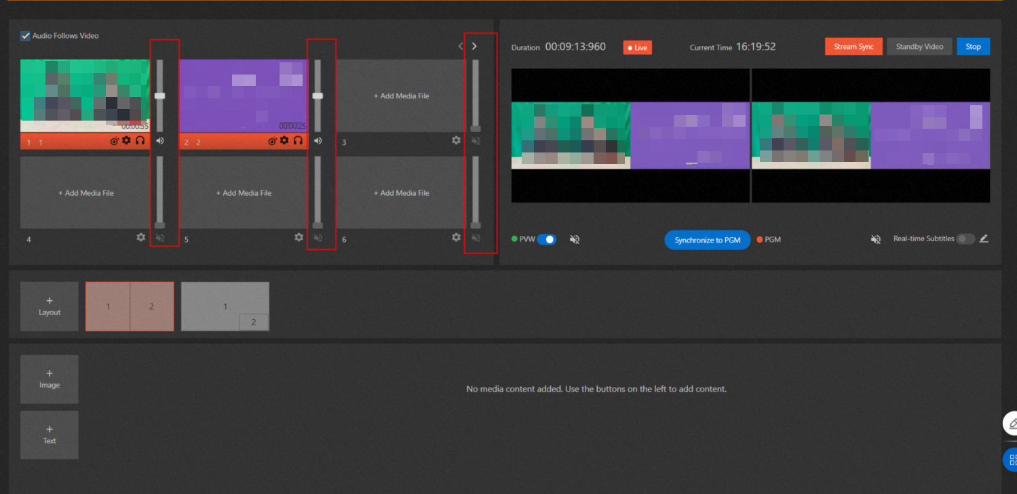Image resolution: width=1017 pixels, height=494 pixels.
Task: Open settings gear for slot 4
Action: [140, 237]
